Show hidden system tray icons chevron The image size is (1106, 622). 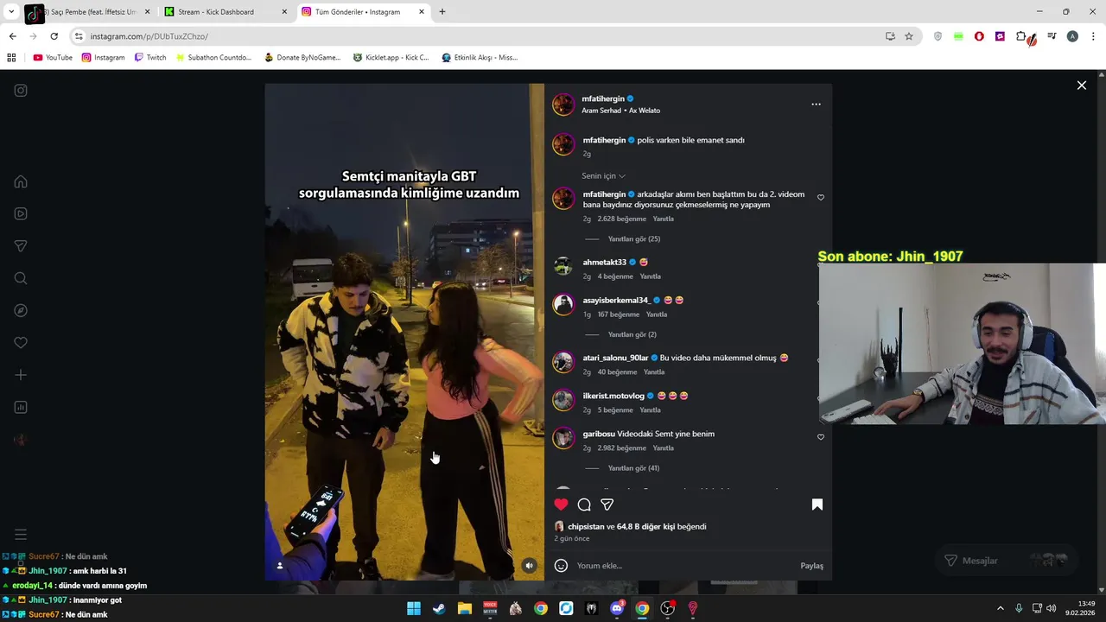1001,608
